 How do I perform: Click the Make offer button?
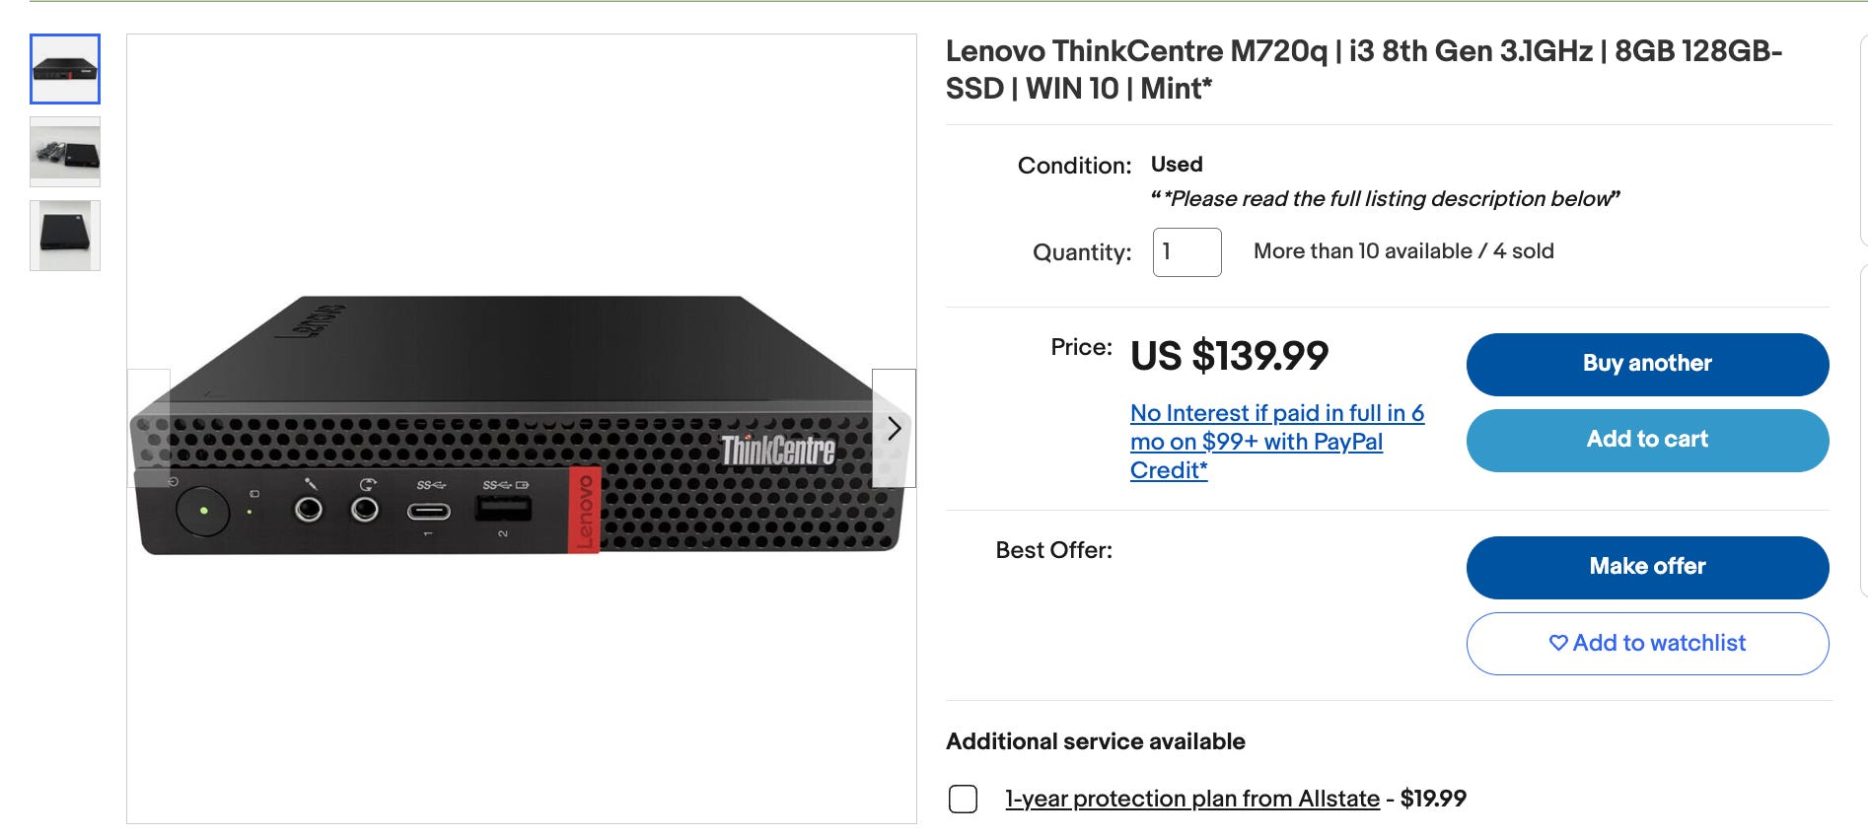point(1647,567)
